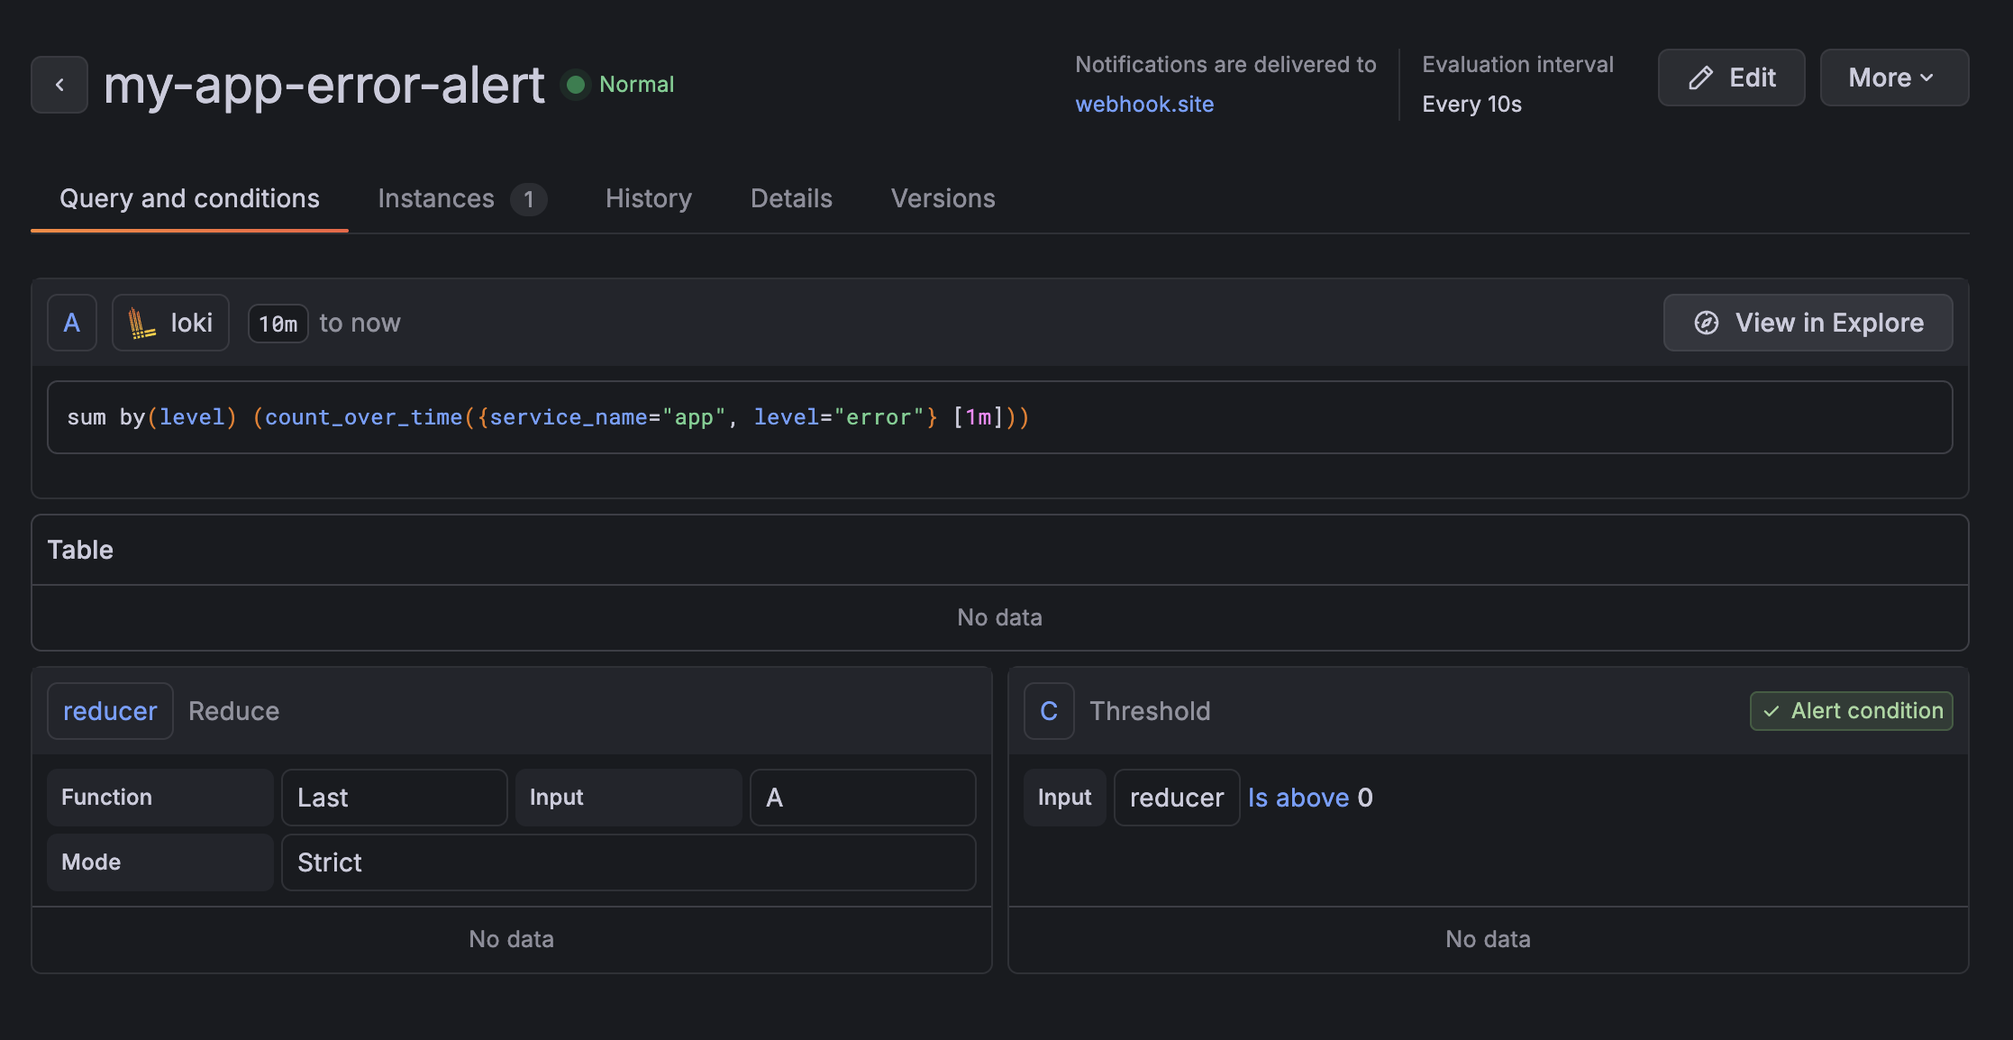
Task: Switch to the Instances tab
Action: [x=460, y=199]
